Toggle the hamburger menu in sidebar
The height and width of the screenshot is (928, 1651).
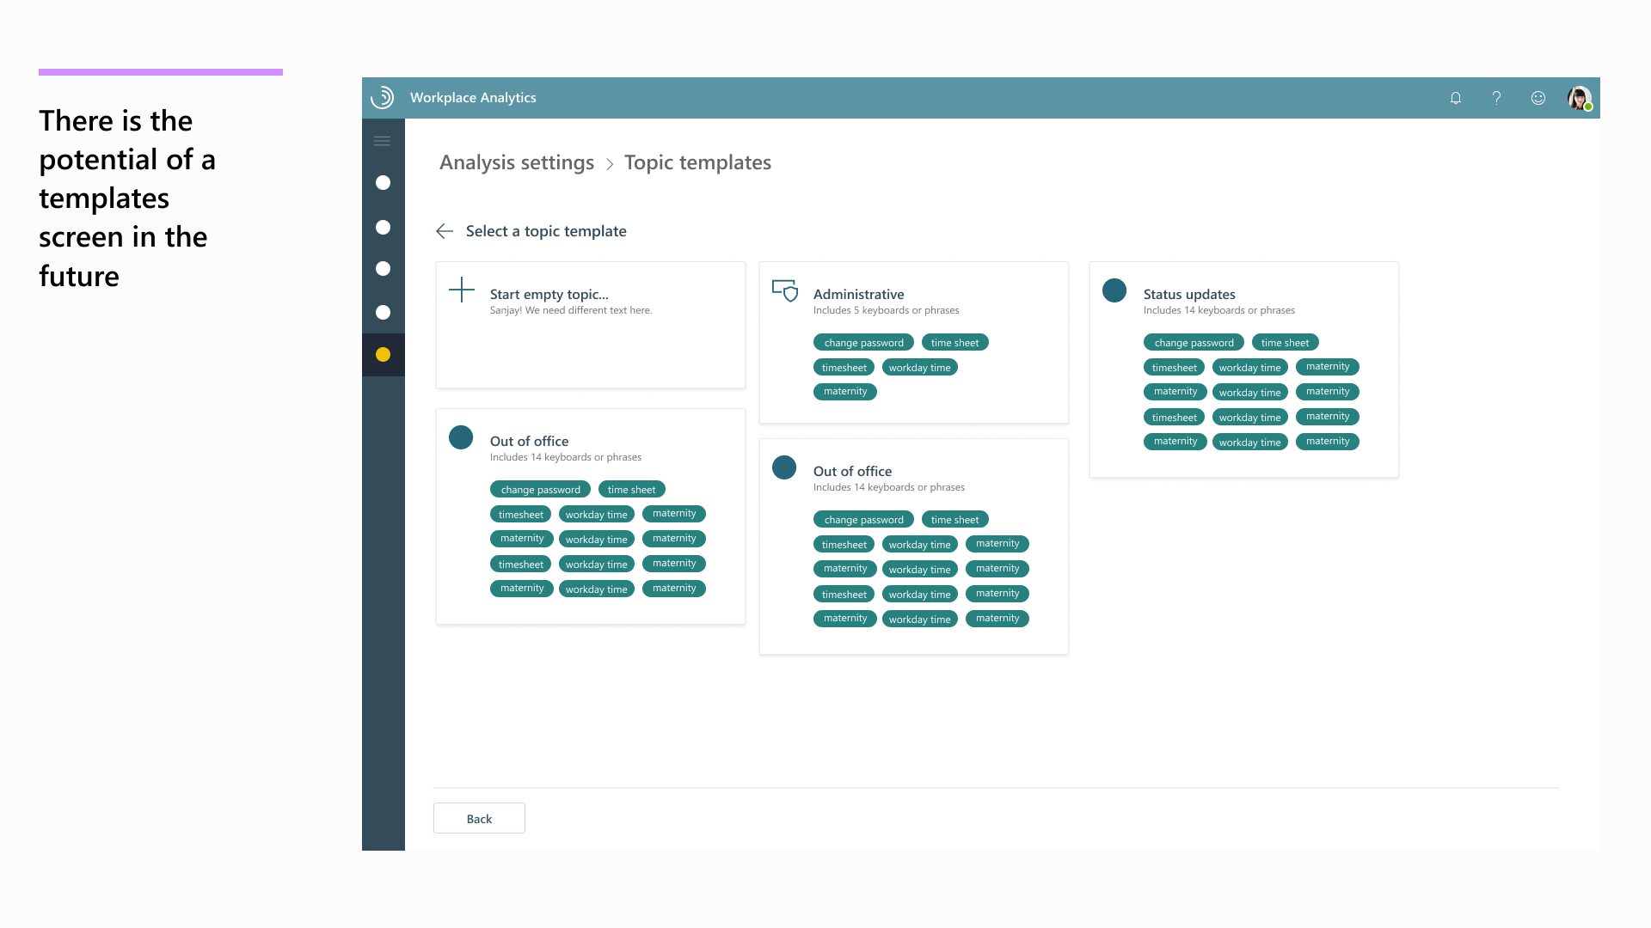(x=383, y=141)
